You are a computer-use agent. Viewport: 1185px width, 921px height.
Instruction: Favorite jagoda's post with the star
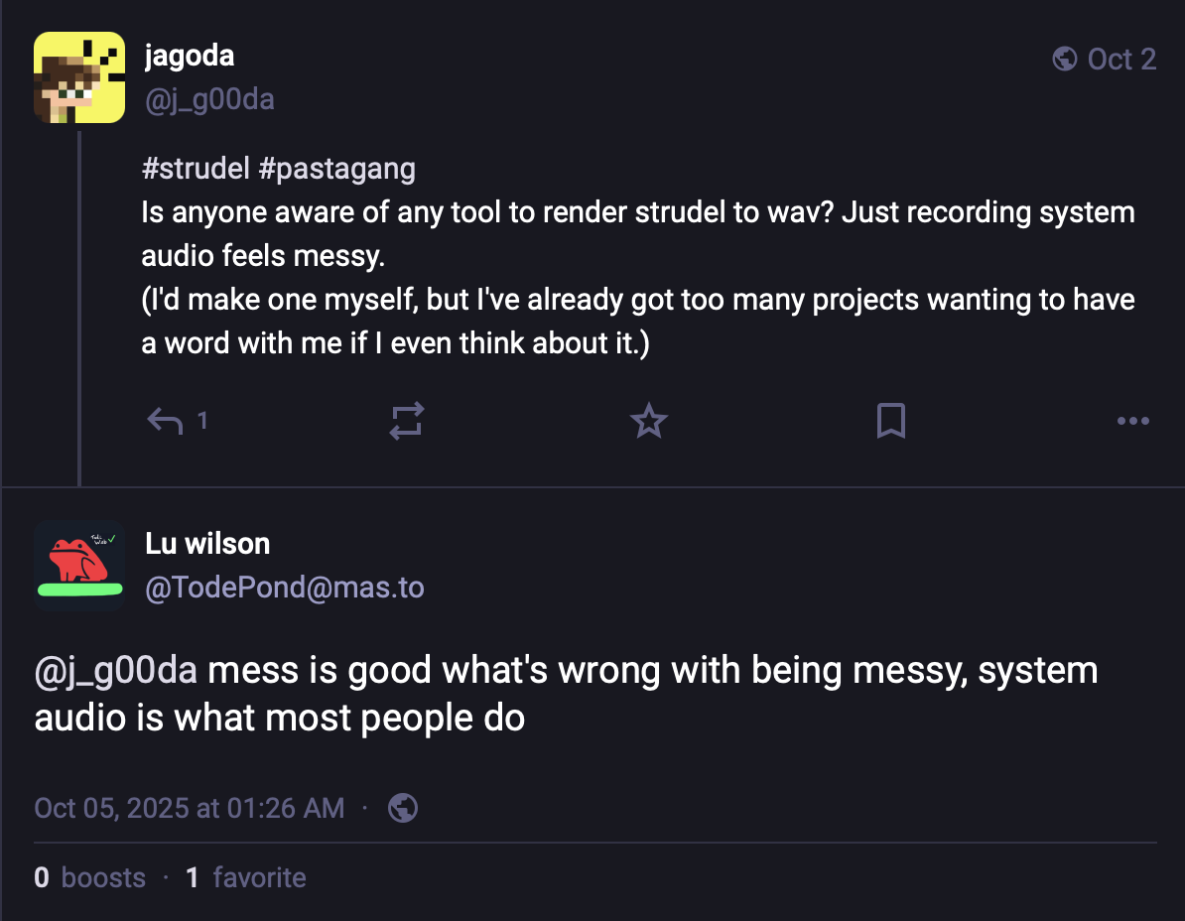pyautogui.click(x=649, y=422)
